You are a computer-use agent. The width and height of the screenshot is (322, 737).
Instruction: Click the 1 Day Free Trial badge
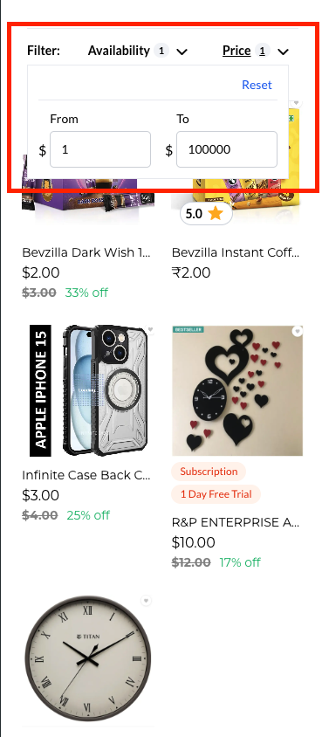216,494
